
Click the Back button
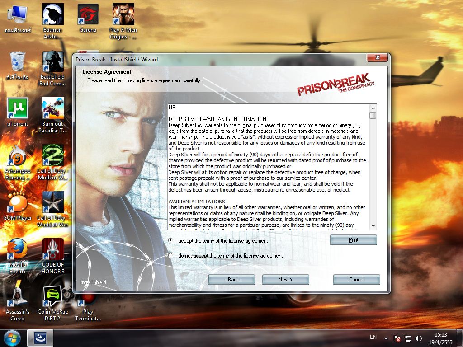coord(231,279)
